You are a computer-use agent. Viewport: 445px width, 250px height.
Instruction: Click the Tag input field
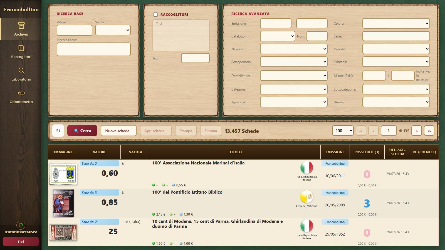click(x=195, y=58)
